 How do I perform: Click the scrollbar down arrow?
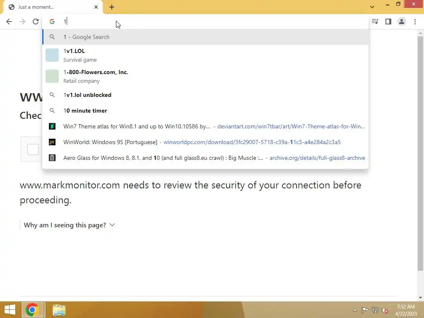click(420, 298)
